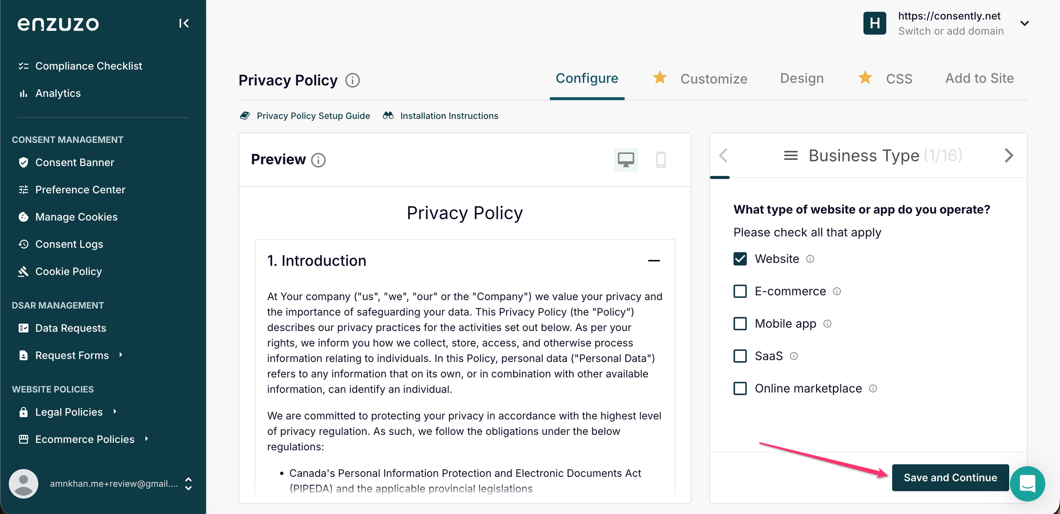This screenshot has width=1060, height=514.
Task: Open Installation Instructions link
Action: 449,116
